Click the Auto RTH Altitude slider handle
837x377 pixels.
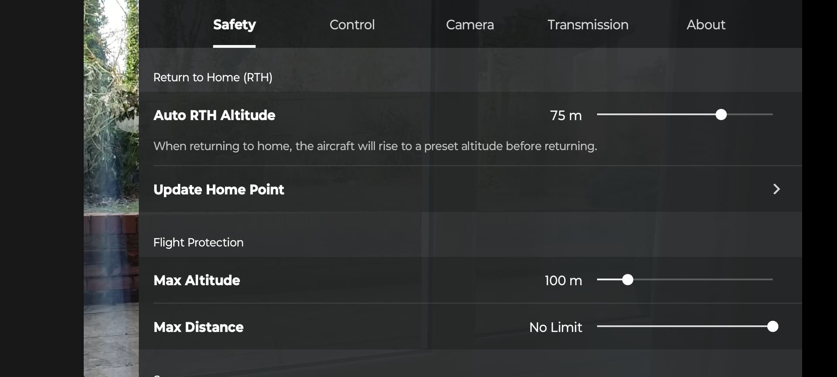point(721,115)
